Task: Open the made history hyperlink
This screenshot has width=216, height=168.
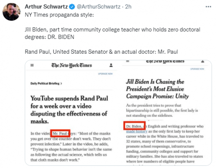Action: pos(137,131)
